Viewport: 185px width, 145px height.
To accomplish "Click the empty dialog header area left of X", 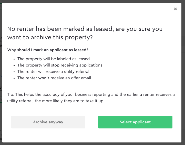I will coord(87,10).
